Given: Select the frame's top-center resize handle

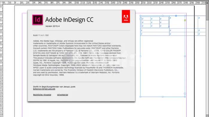Looking at the screenshot, I should [163, 16].
